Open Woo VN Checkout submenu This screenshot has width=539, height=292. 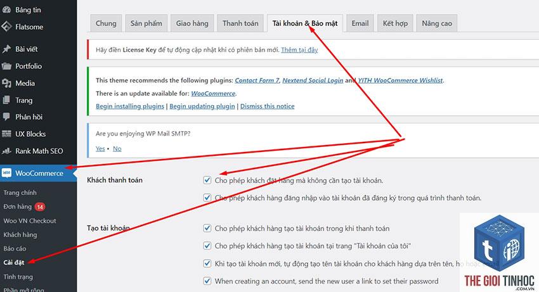click(x=30, y=221)
